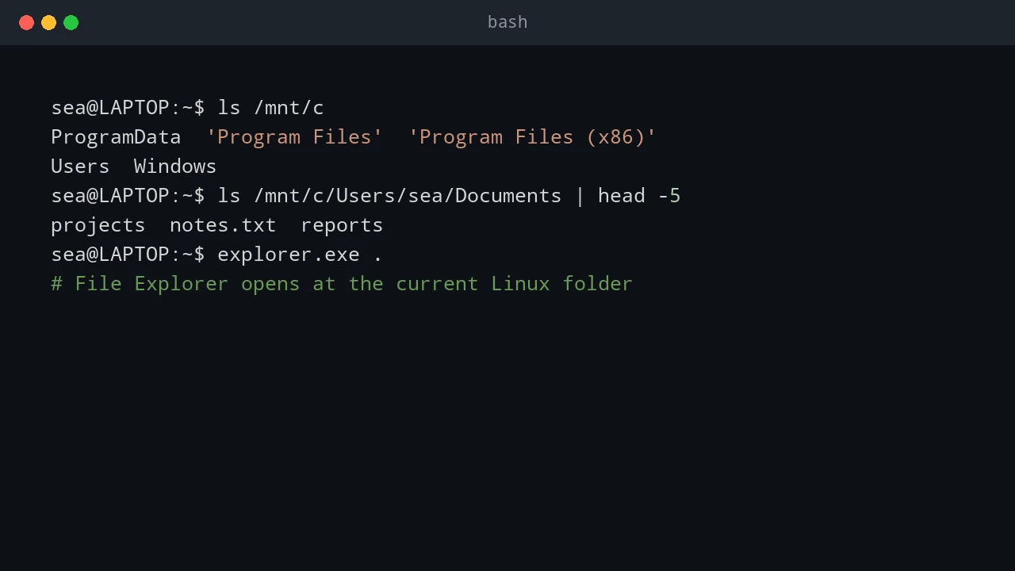Click the 'bash' window title
Image resolution: width=1015 pixels, height=571 pixels.
pyautogui.click(x=507, y=22)
